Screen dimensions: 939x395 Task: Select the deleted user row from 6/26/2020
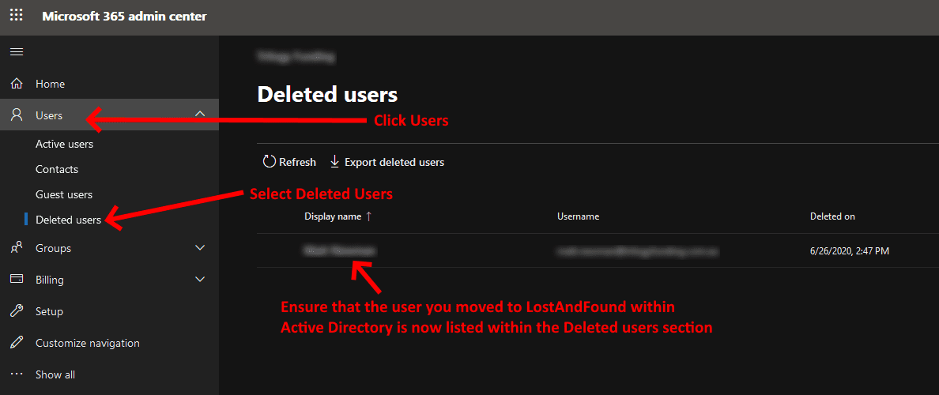(x=598, y=250)
